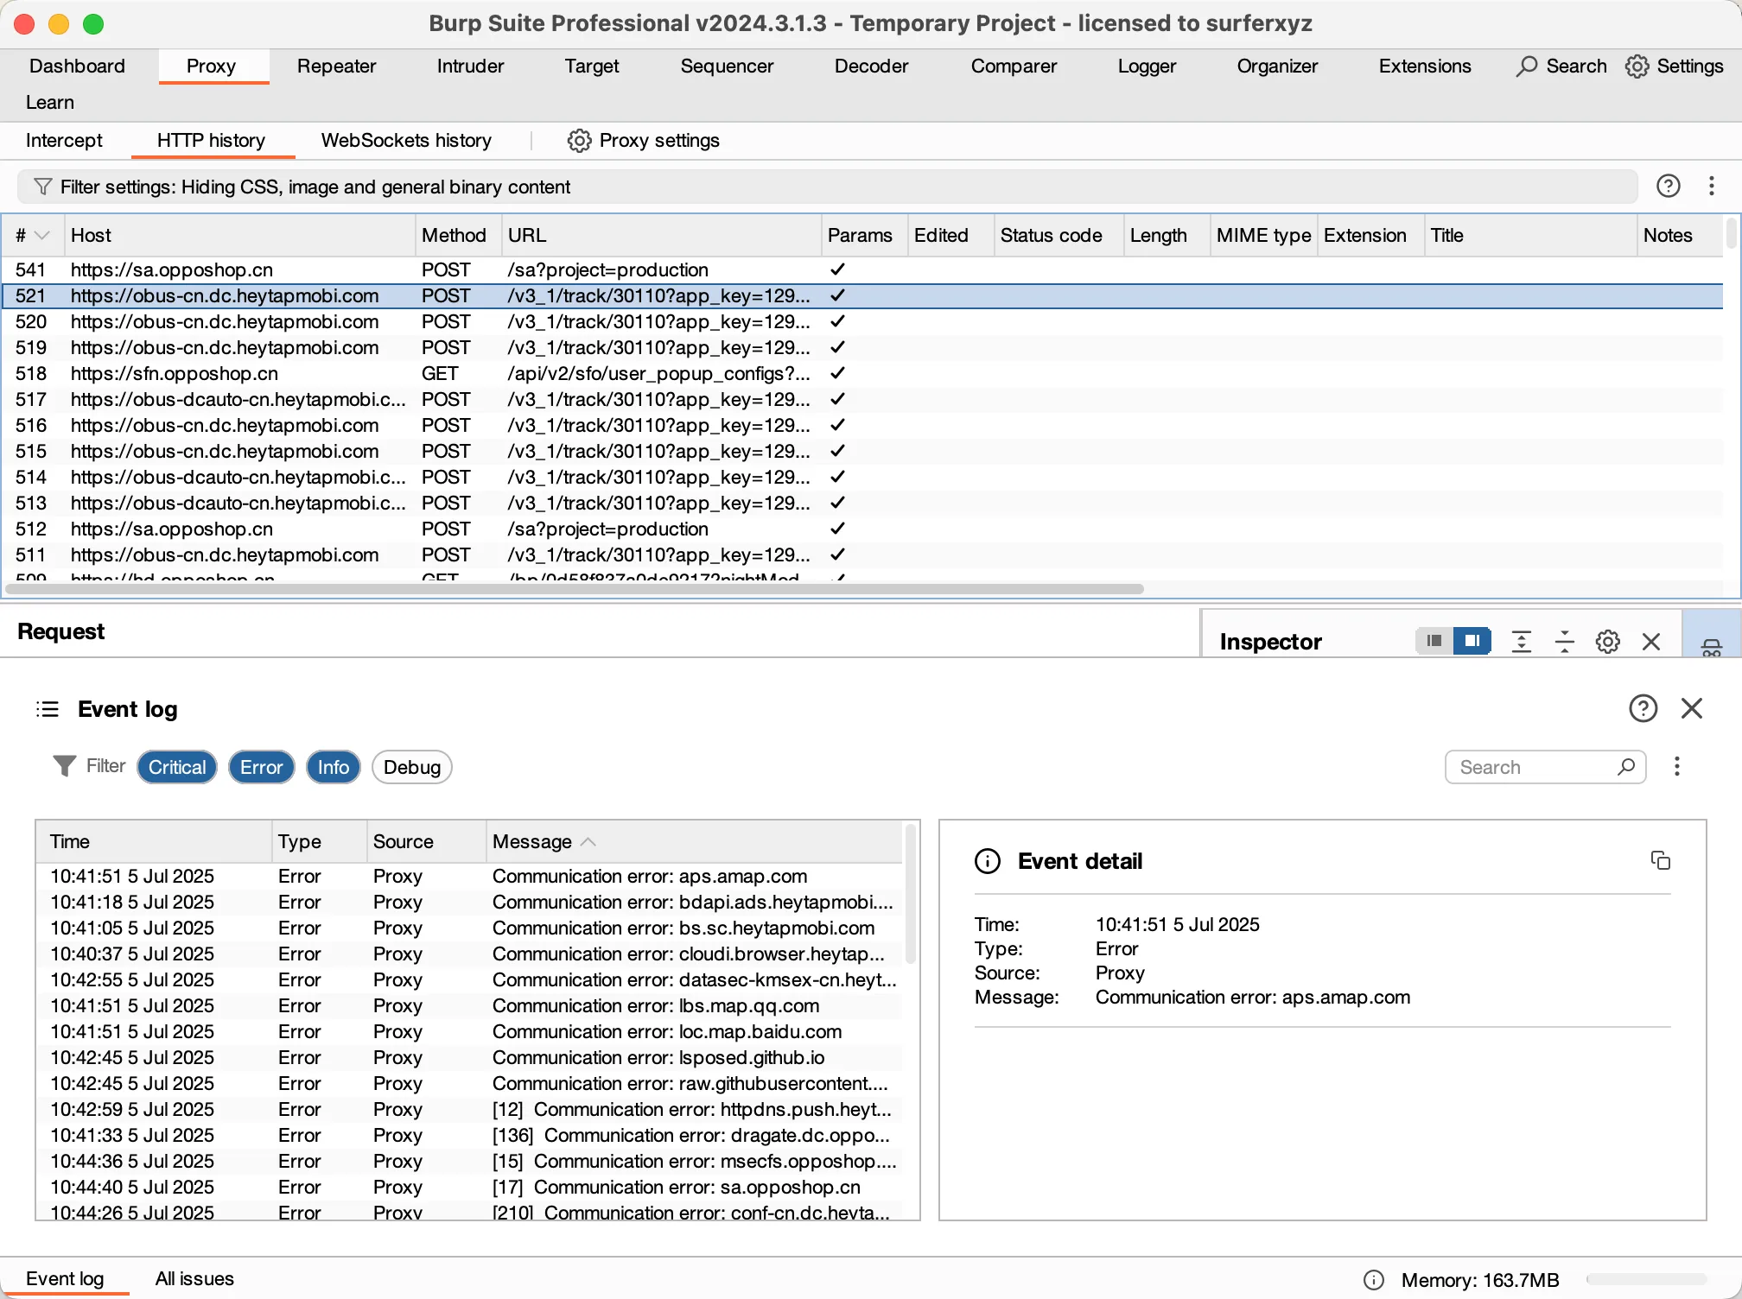Select the Event log bottom tab

tap(65, 1279)
